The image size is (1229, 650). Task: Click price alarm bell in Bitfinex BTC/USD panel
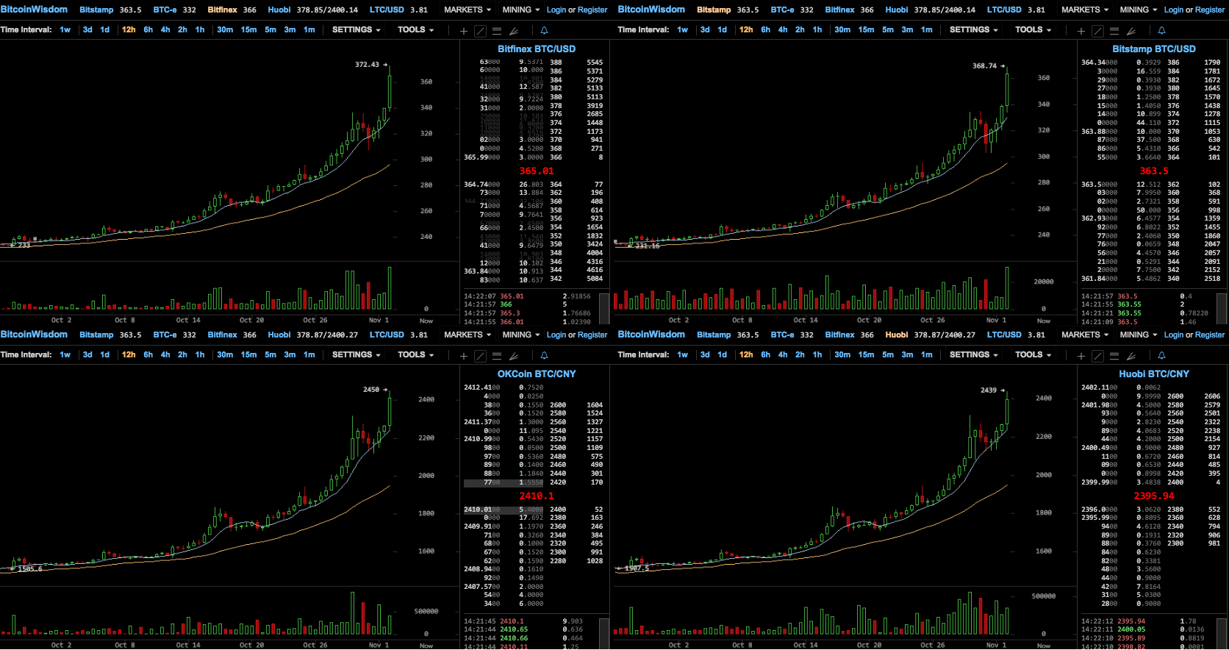click(x=545, y=31)
